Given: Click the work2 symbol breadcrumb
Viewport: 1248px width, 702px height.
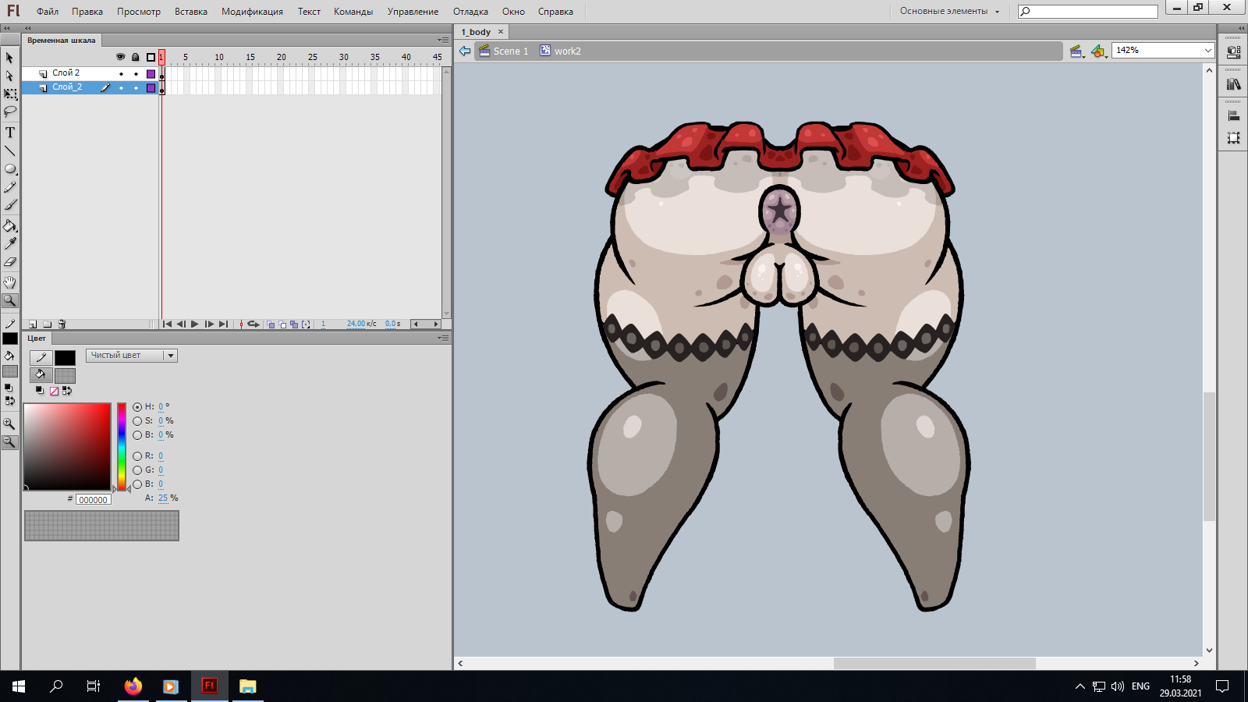Looking at the screenshot, I should [x=561, y=51].
